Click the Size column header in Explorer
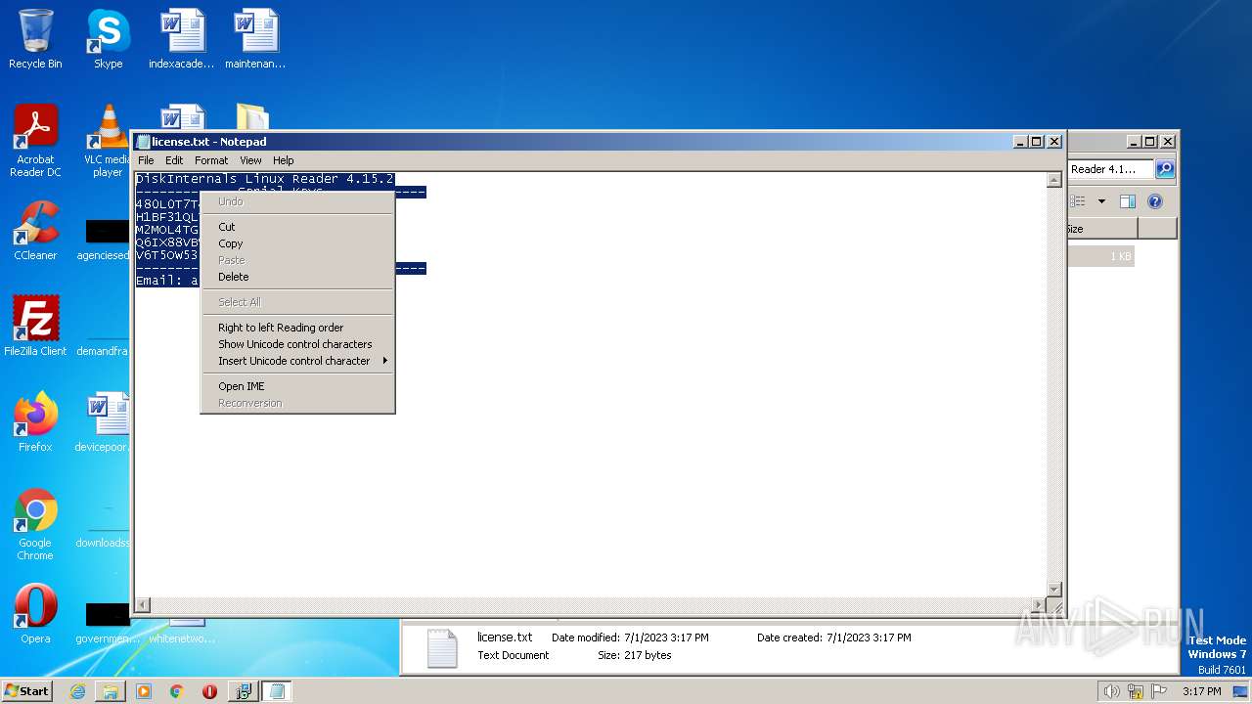The height and width of the screenshot is (704, 1252). click(1102, 229)
